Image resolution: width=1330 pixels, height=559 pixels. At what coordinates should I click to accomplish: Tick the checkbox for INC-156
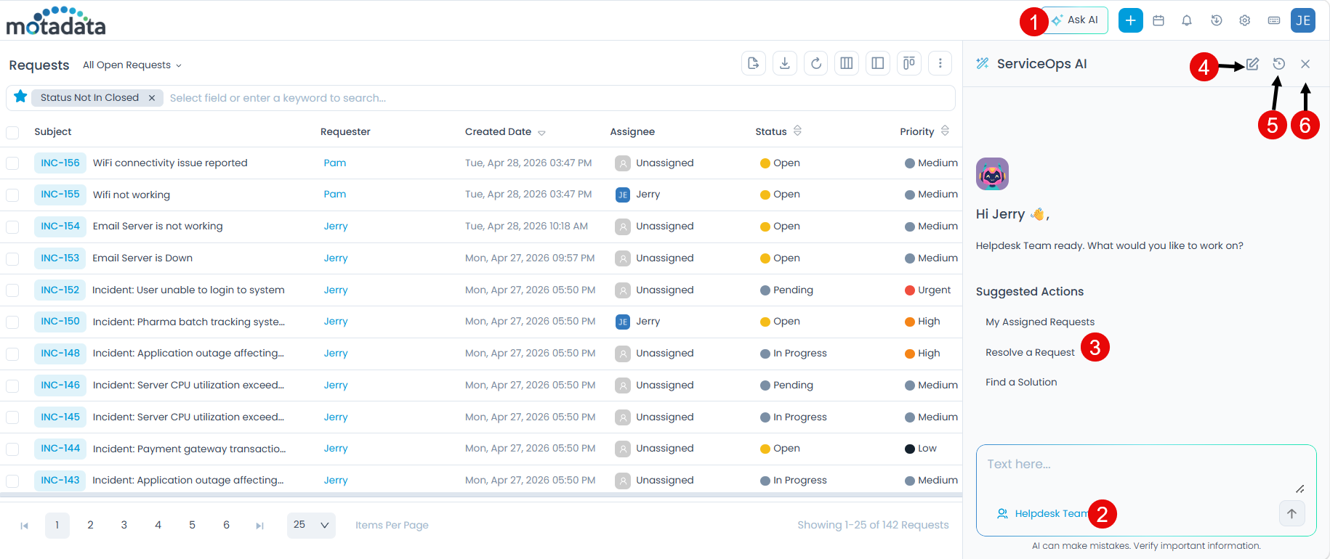[12, 163]
